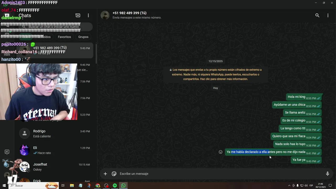The image size is (336, 189).
Task: Open volume control in system tray
Action: (306, 186)
